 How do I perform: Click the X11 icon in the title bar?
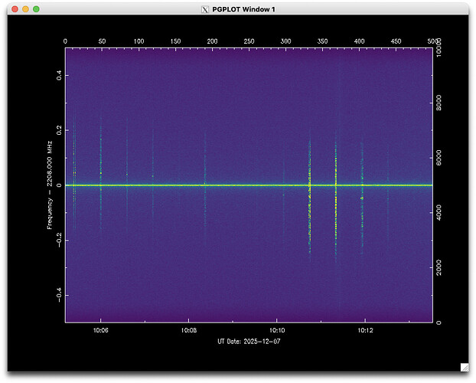pos(204,8)
